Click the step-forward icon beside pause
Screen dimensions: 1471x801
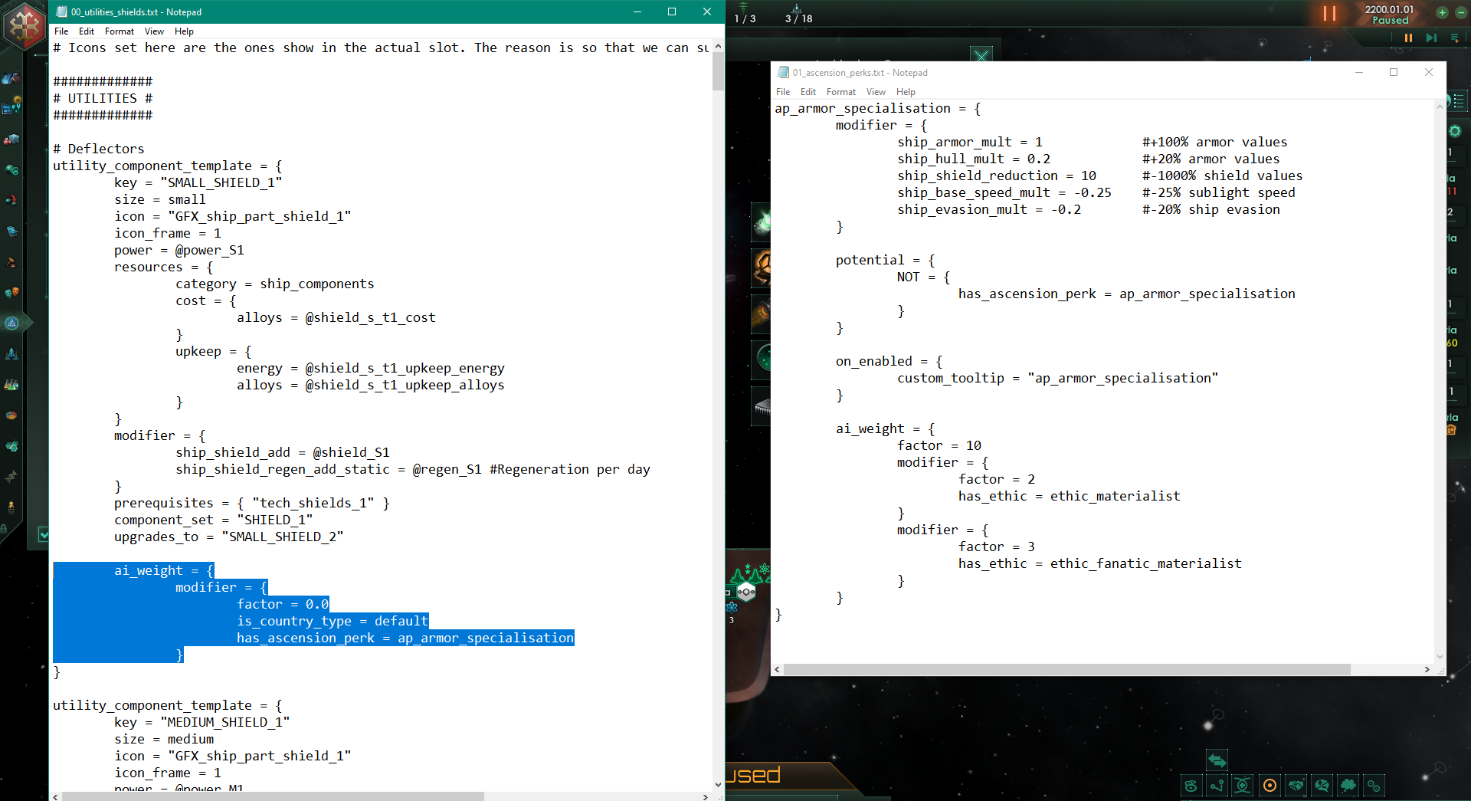click(x=1430, y=38)
